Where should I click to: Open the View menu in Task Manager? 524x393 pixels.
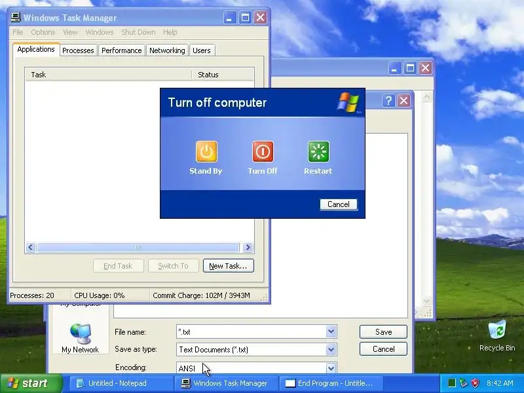[x=70, y=32]
